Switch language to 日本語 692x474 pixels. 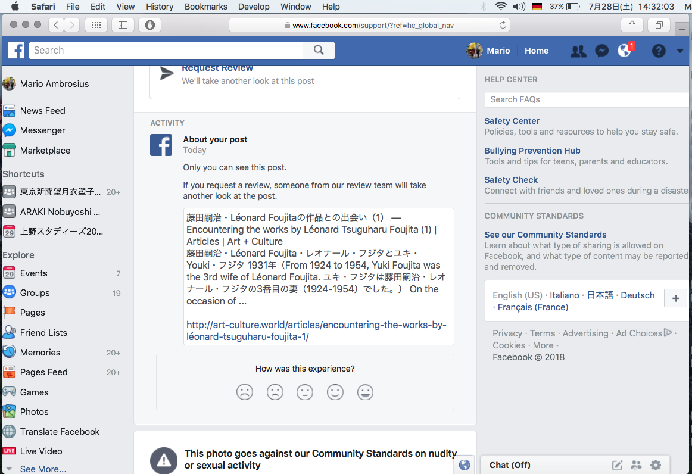[600, 295]
